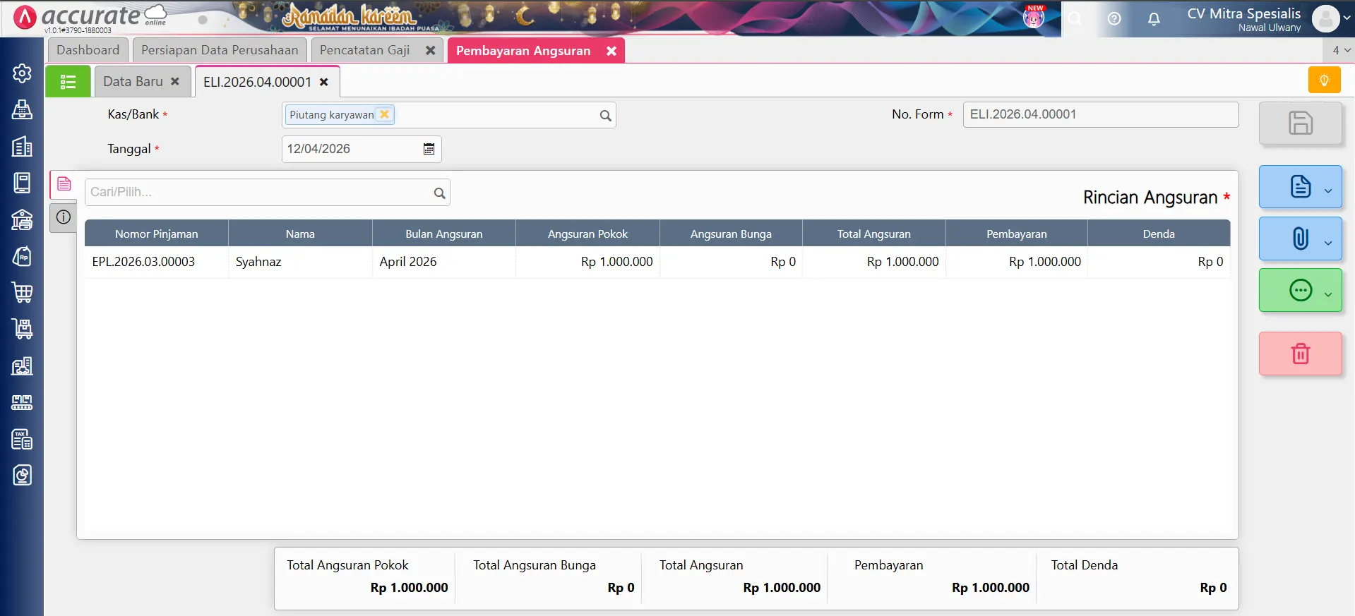1355x616 pixels.
Task: Expand the blue document button dropdown
Action: tap(1327, 191)
